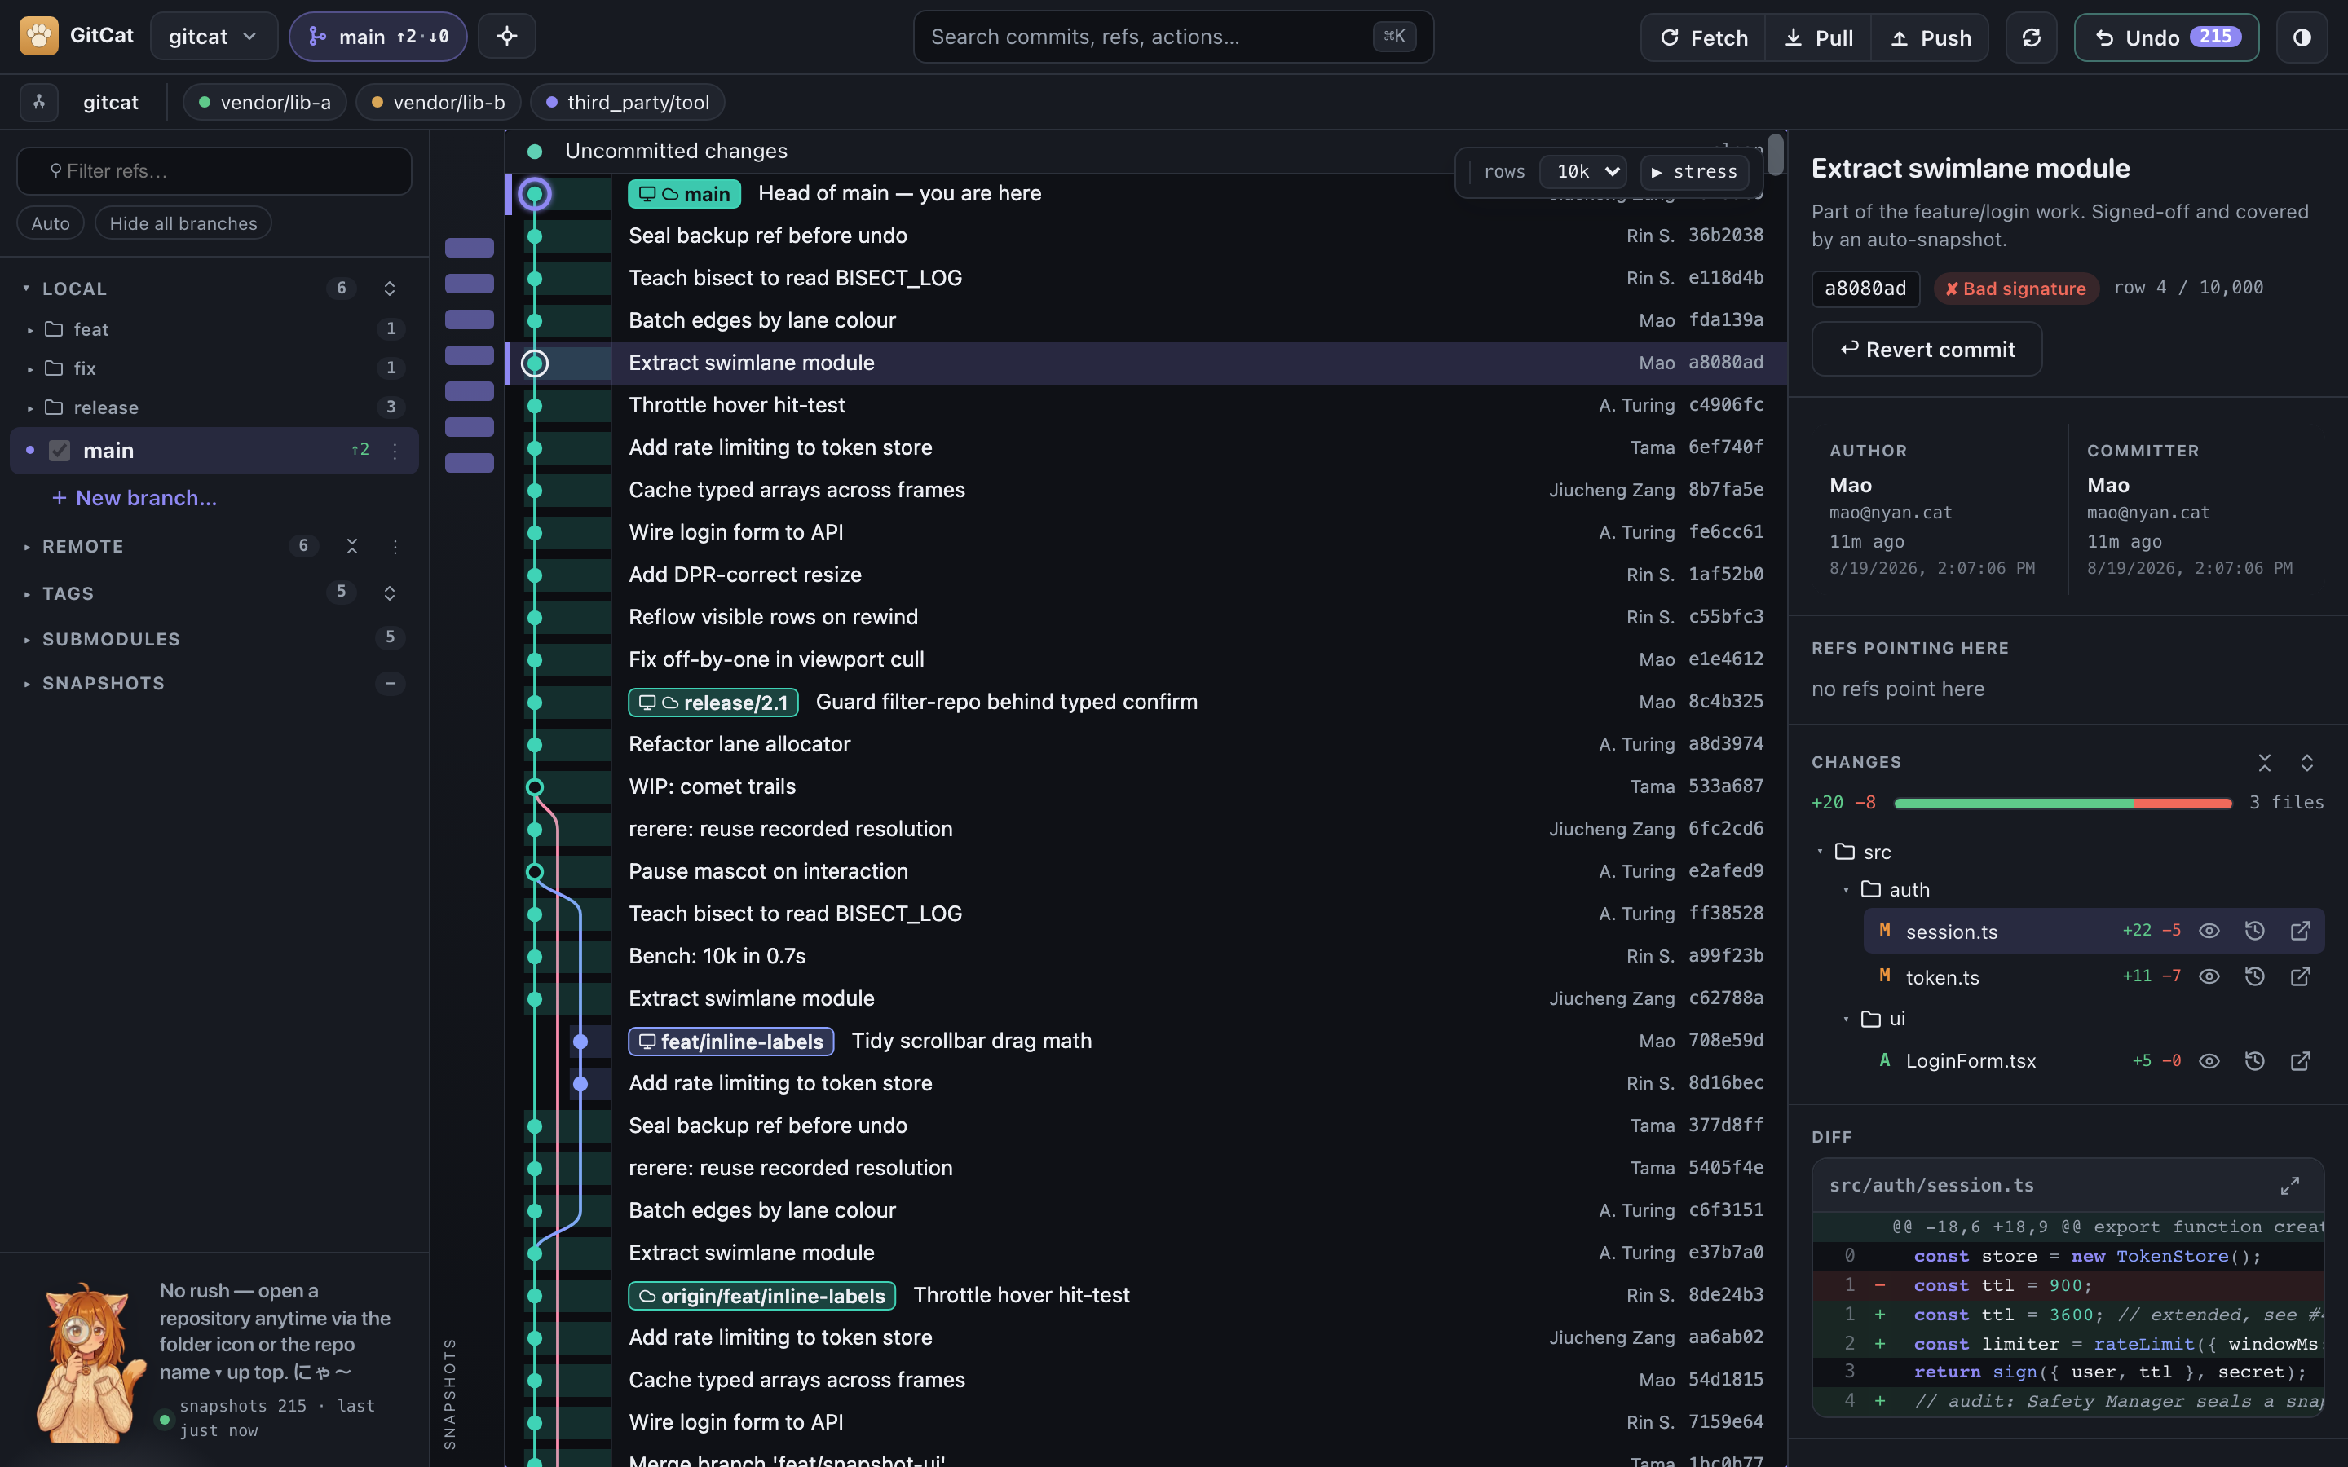Image resolution: width=2348 pixels, height=1467 pixels.
Task: Open the main branch selector dropdown
Action: coord(378,36)
